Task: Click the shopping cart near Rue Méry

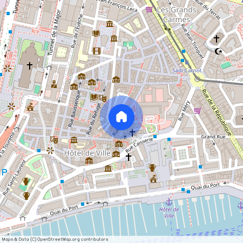Action: point(198,111)
